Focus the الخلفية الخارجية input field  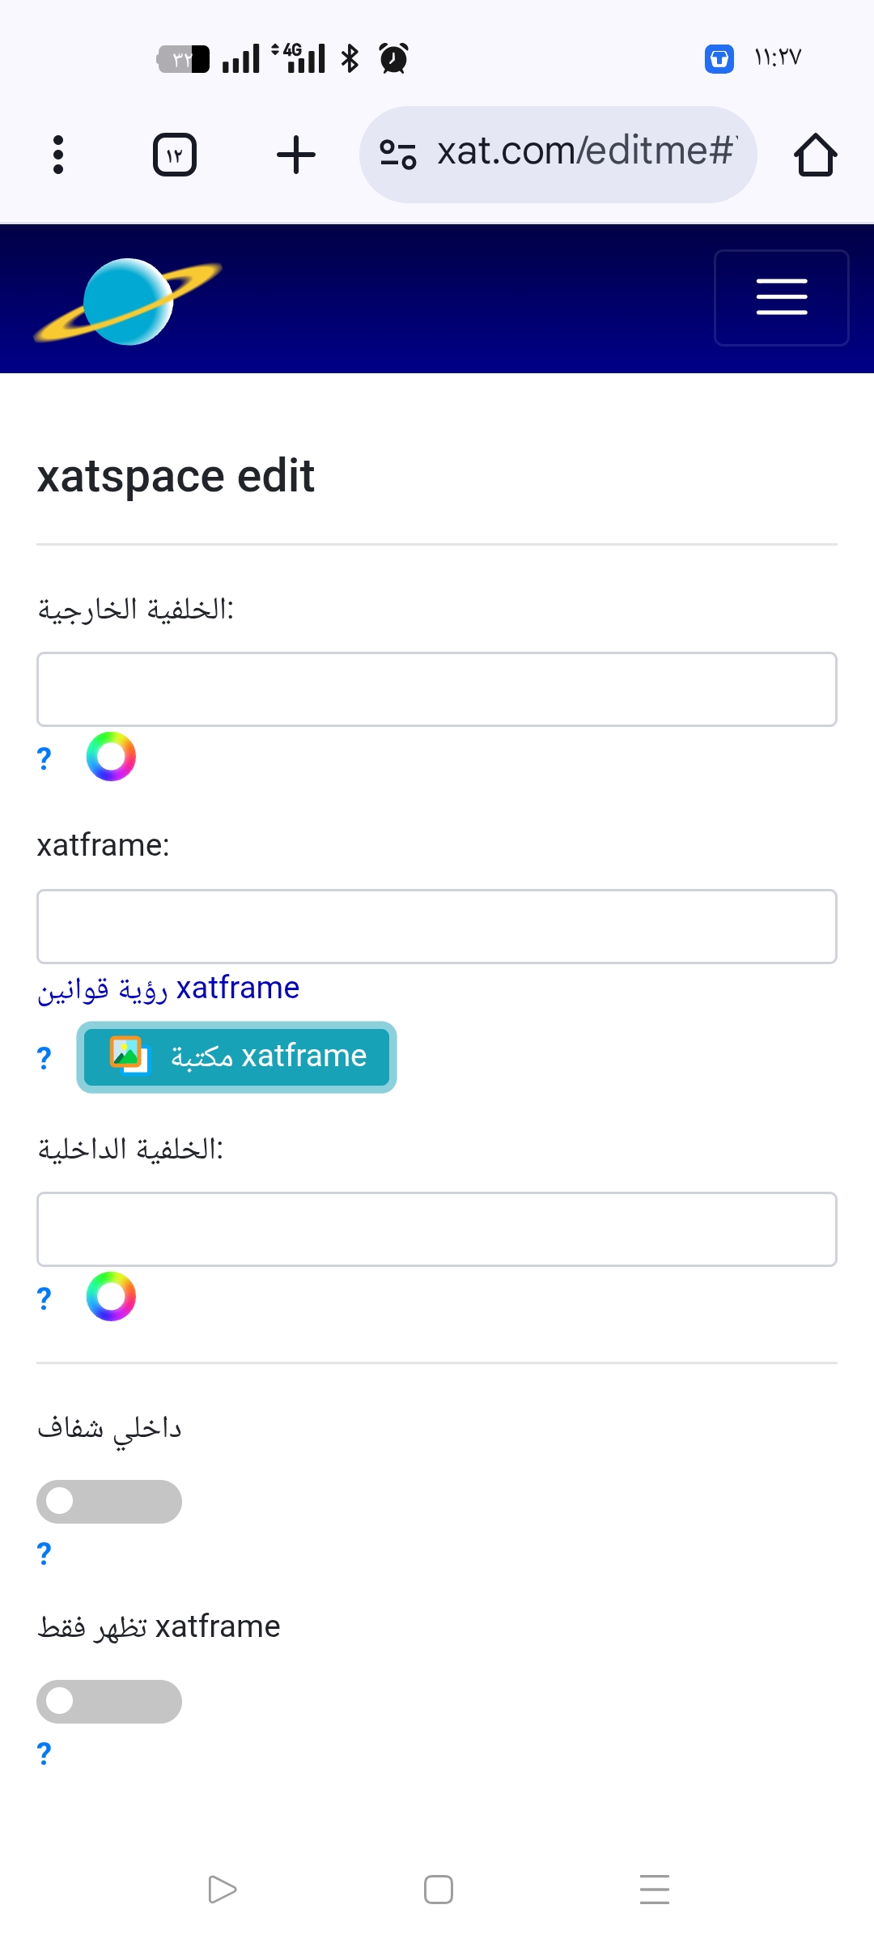click(x=437, y=689)
